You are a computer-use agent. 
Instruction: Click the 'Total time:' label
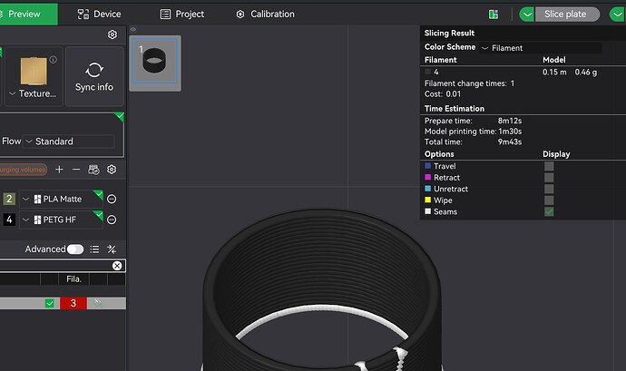(x=443, y=142)
